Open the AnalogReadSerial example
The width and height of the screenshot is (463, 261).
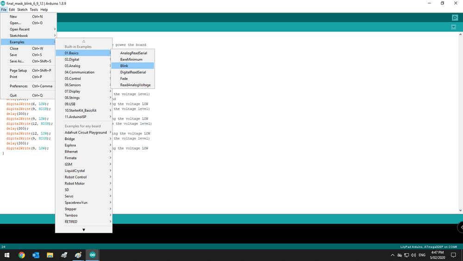click(x=132, y=53)
